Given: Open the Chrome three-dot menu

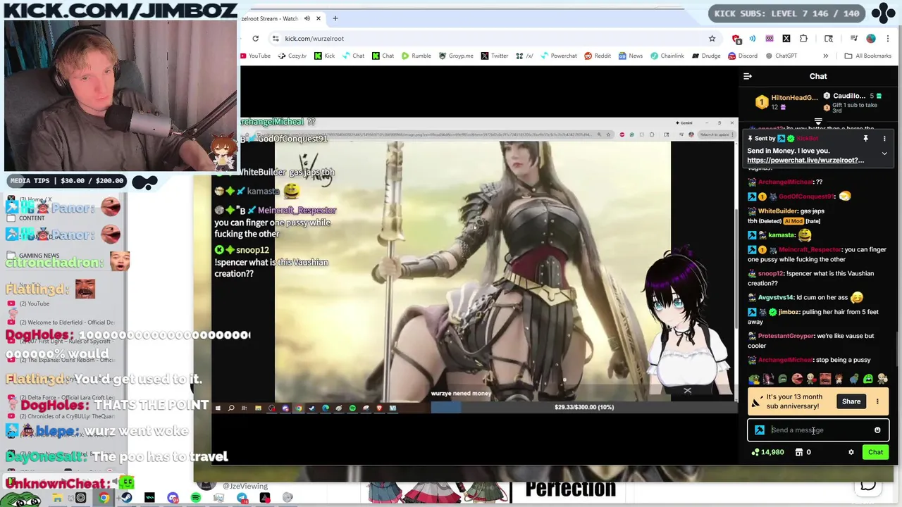Looking at the screenshot, I should coord(888,38).
